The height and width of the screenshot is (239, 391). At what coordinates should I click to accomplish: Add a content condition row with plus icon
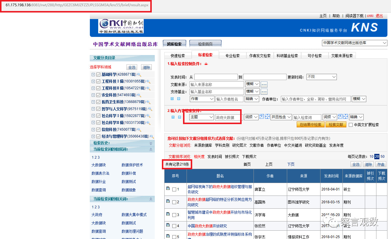[173, 117]
